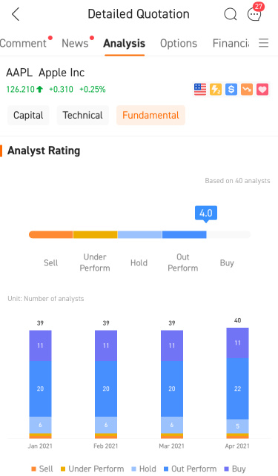Tap the US flag market icon
The image size is (278, 476).
coord(200,89)
